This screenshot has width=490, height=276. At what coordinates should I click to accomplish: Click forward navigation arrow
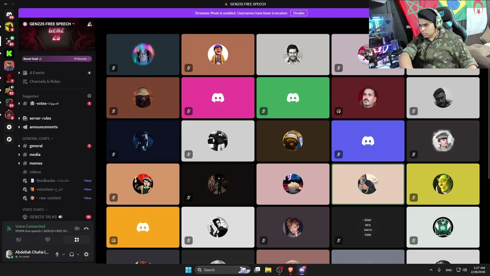click(12, 4)
